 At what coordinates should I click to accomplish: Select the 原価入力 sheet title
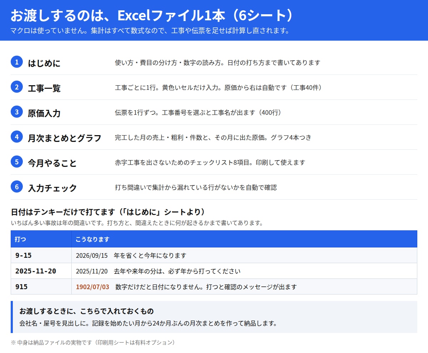point(44,113)
